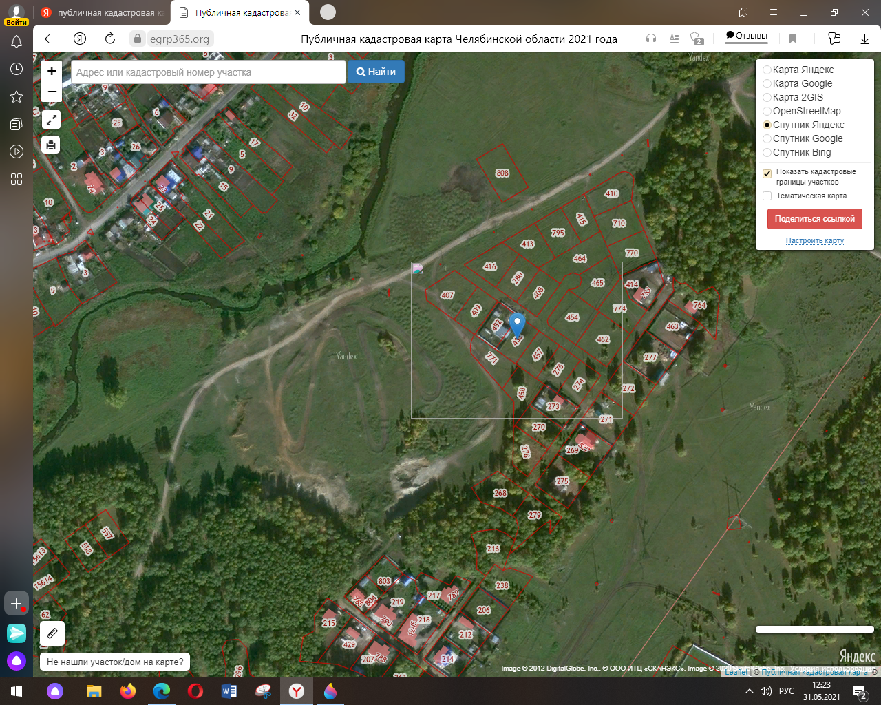Launch Firefox from taskbar
881x705 pixels.
pos(128,691)
